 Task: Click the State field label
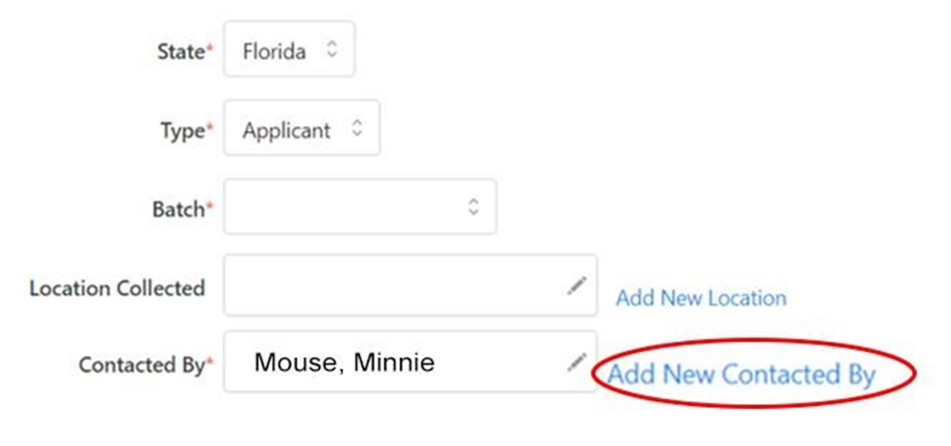[x=181, y=52]
